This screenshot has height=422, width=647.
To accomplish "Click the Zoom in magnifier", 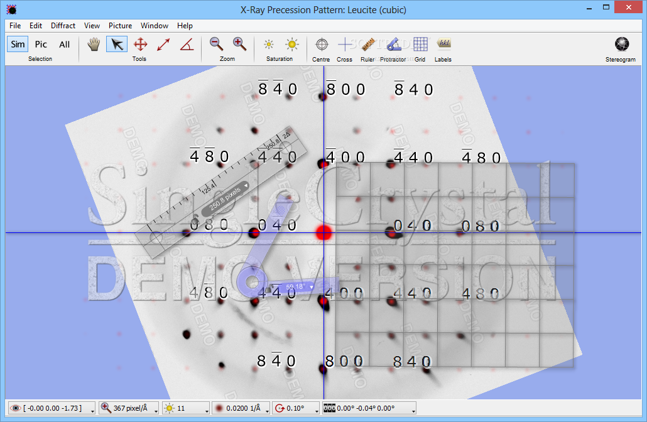I will coord(239,44).
